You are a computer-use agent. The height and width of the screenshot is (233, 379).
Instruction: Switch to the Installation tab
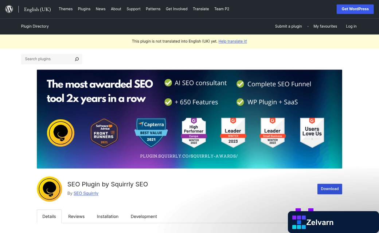(x=108, y=216)
